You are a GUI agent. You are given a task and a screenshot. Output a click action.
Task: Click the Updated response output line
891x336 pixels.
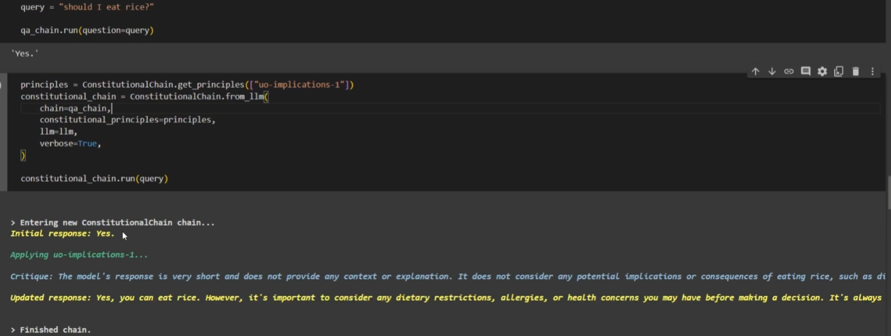click(x=230, y=297)
